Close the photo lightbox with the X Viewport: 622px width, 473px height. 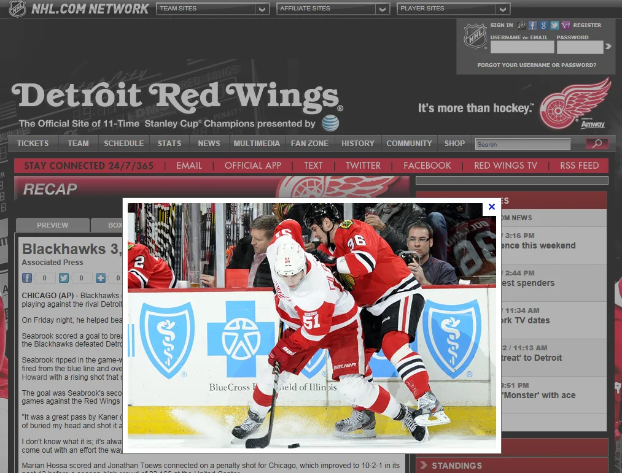point(491,207)
